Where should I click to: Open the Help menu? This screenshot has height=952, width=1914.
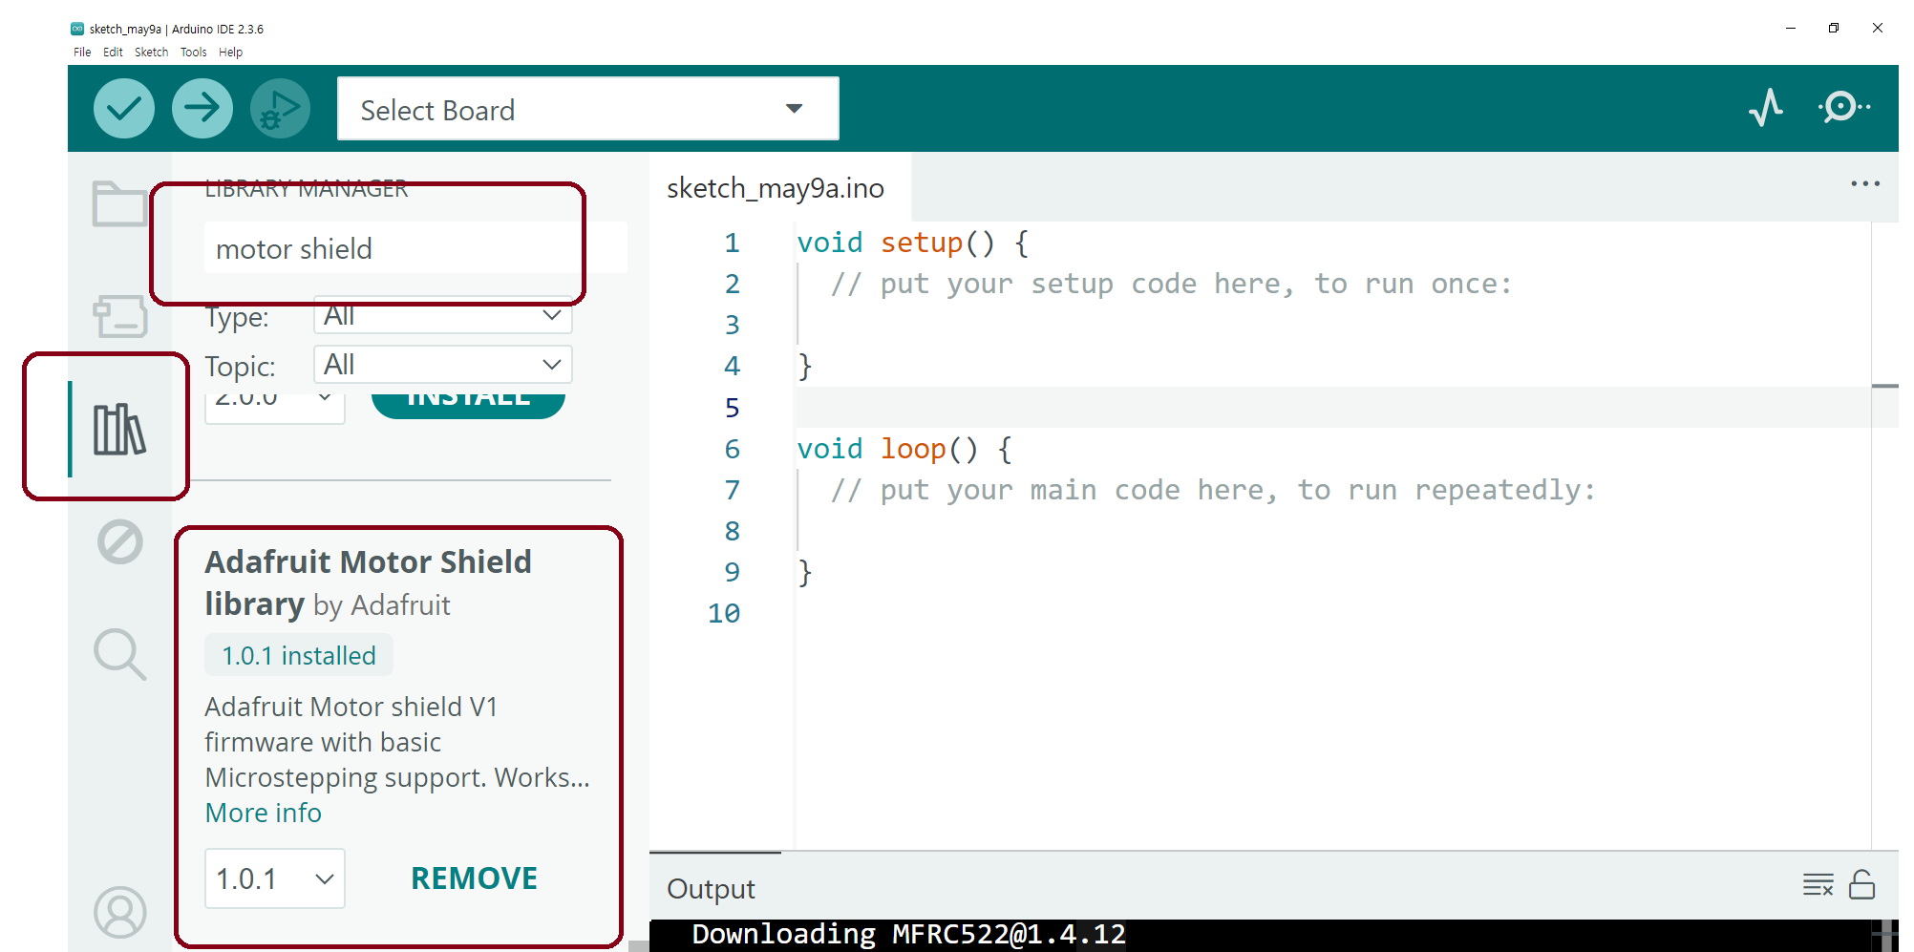pos(230,53)
